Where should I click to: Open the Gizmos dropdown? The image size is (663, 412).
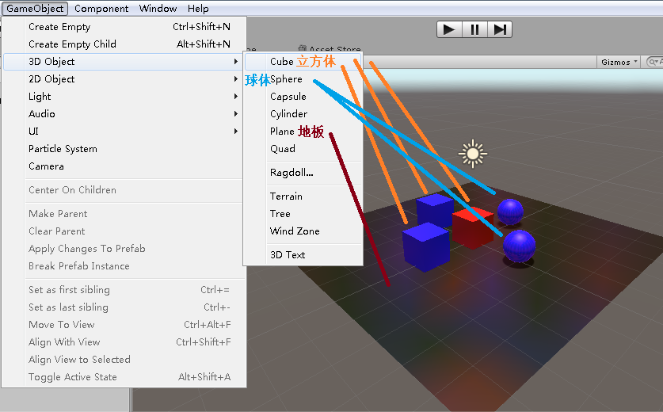click(619, 62)
